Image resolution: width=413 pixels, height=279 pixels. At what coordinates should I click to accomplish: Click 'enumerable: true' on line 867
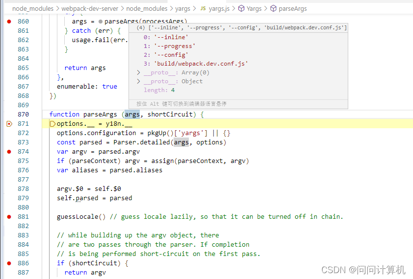(x=87, y=87)
